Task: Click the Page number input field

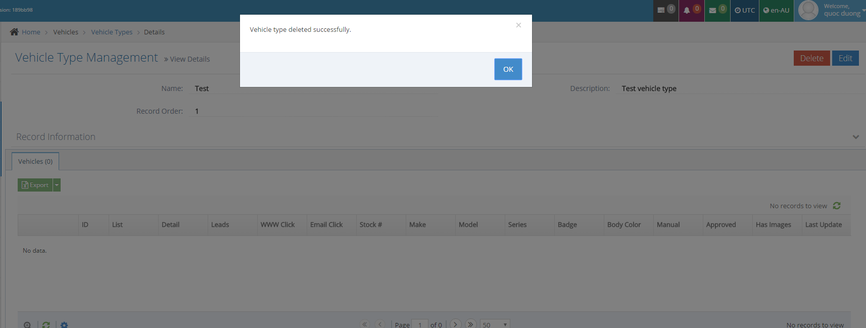Action: tap(420, 324)
